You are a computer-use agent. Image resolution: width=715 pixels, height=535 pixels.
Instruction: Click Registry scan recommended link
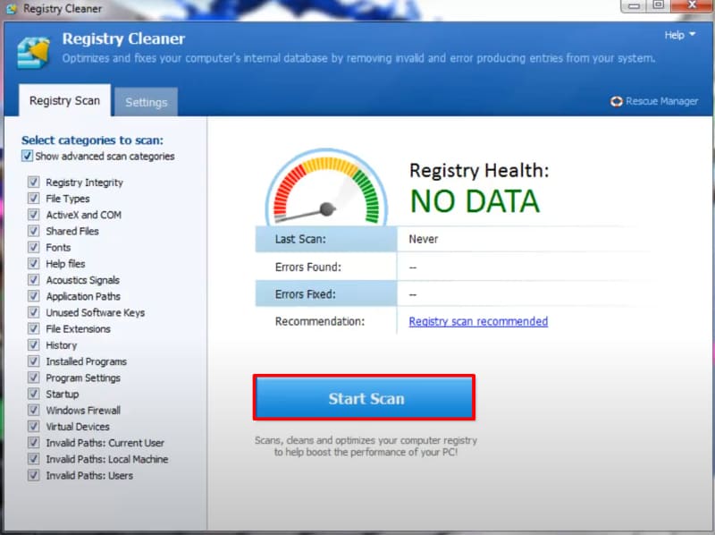pyautogui.click(x=478, y=321)
